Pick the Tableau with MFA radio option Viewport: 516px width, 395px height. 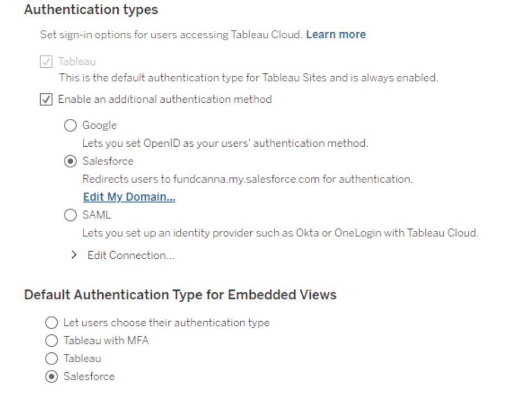pyautogui.click(x=51, y=341)
